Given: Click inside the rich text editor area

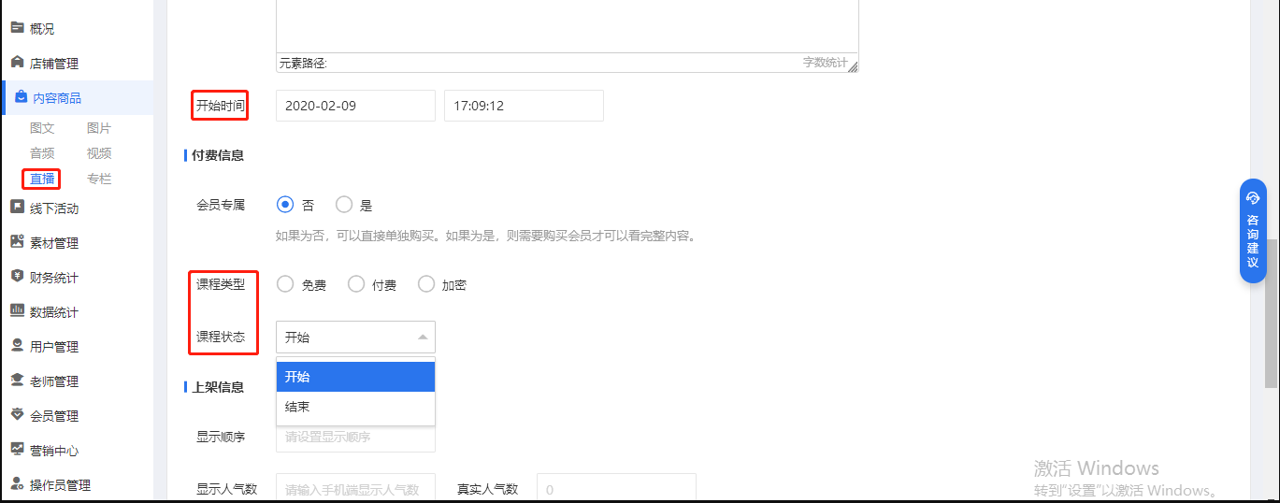Looking at the screenshot, I should [x=567, y=25].
